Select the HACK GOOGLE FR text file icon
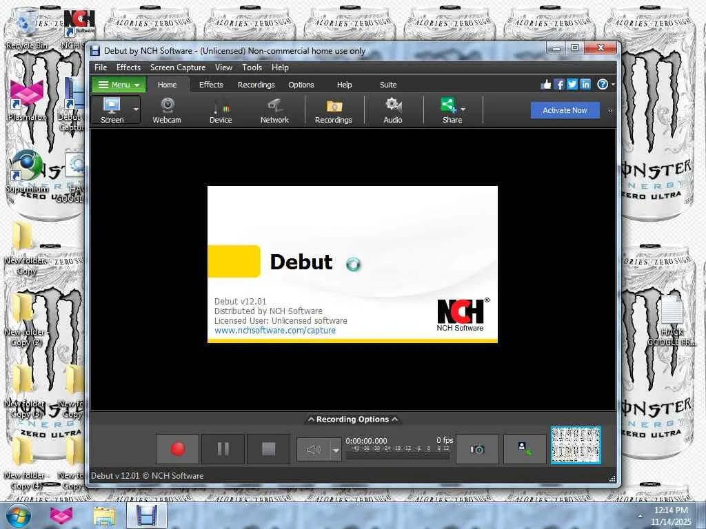Viewport: 706px width, 529px height. click(672, 320)
